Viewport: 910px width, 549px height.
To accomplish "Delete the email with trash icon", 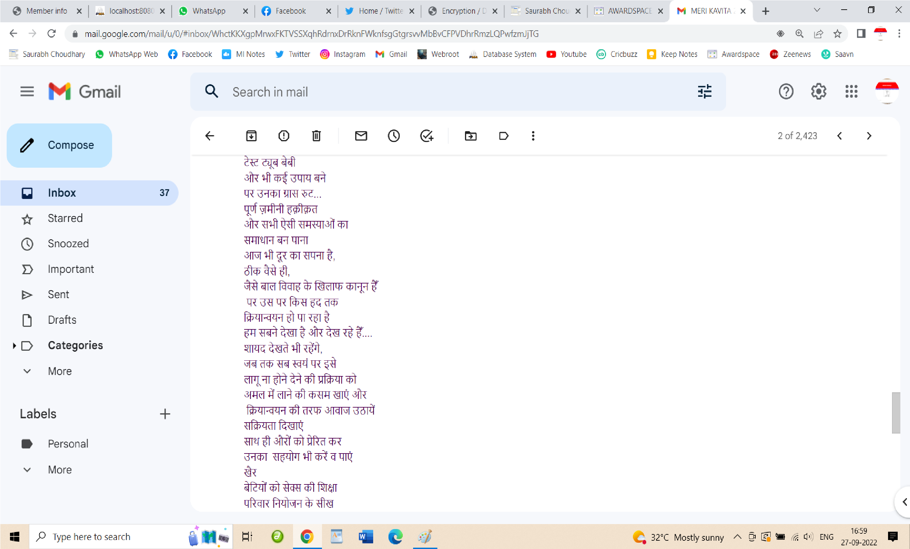I will [316, 136].
